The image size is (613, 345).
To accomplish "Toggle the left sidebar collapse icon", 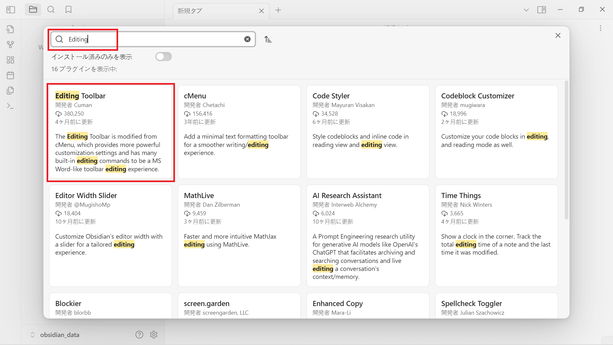I will click(x=11, y=10).
